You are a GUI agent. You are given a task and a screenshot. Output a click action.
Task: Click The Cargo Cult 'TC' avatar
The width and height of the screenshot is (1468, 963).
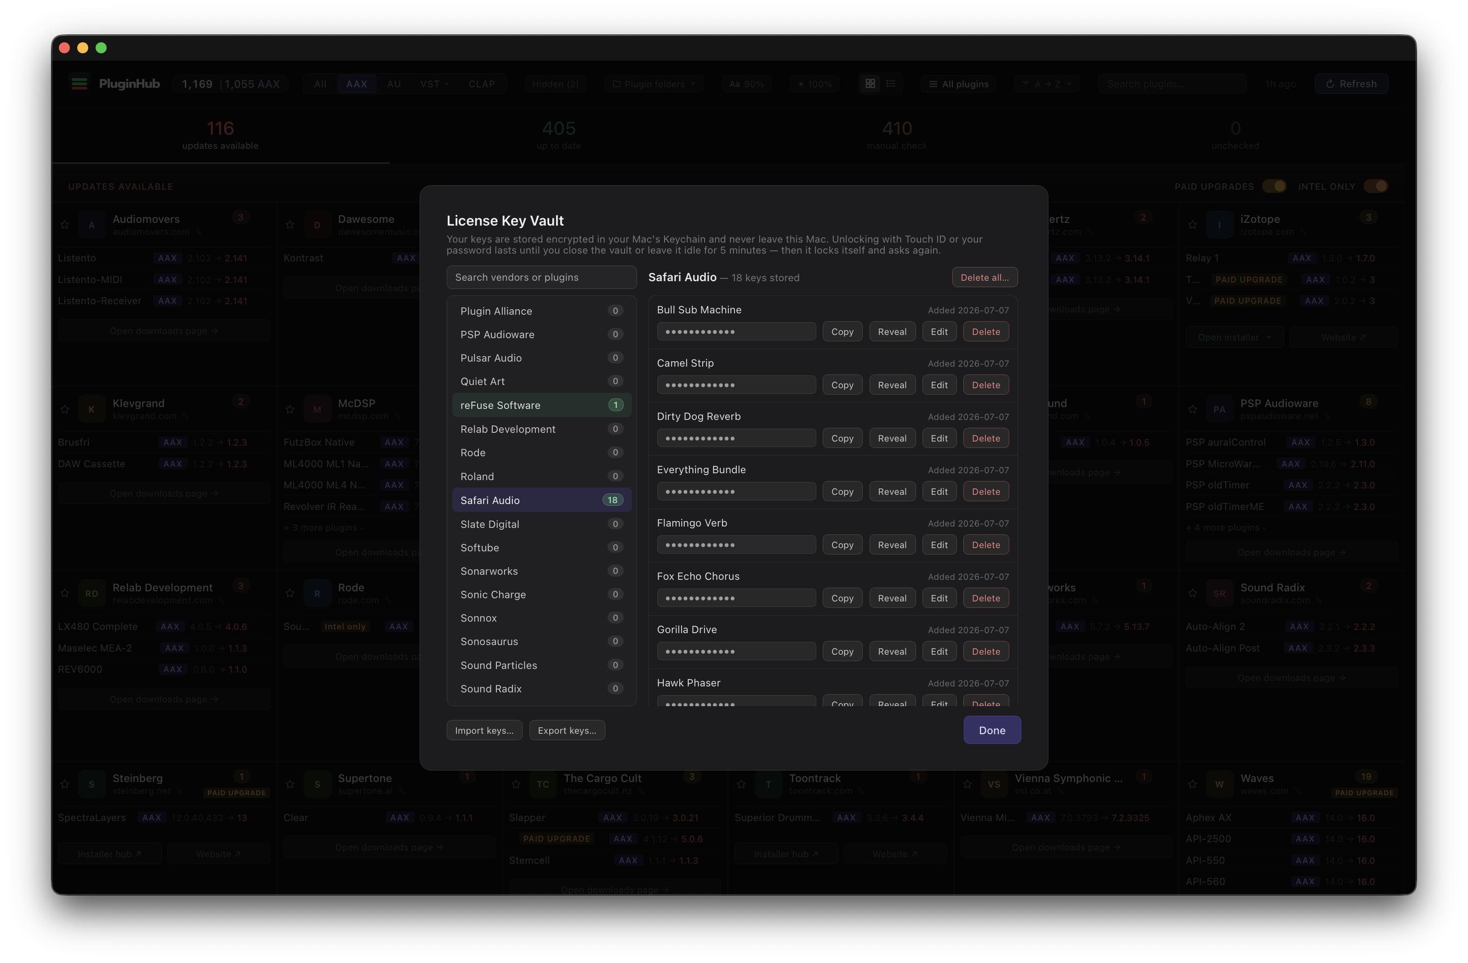click(x=543, y=784)
